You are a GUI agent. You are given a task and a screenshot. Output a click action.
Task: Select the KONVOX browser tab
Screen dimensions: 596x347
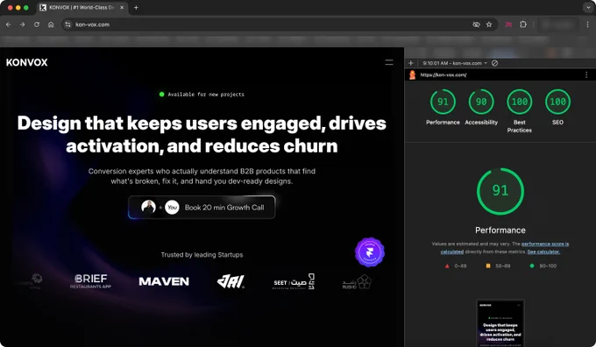point(83,7)
